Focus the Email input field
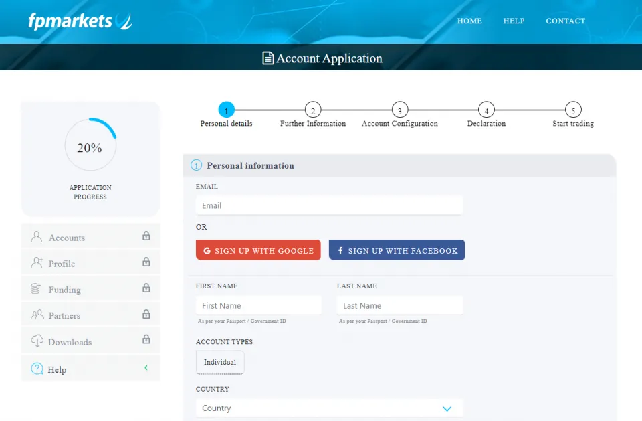Screen dimensions: 642x421 [329, 205]
